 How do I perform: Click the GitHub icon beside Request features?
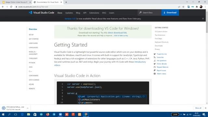point(155,67)
